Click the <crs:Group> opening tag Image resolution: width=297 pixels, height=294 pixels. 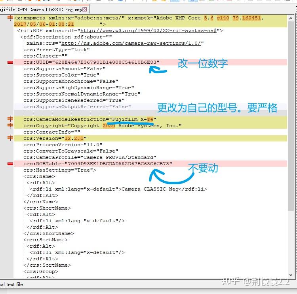coord(41,271)
